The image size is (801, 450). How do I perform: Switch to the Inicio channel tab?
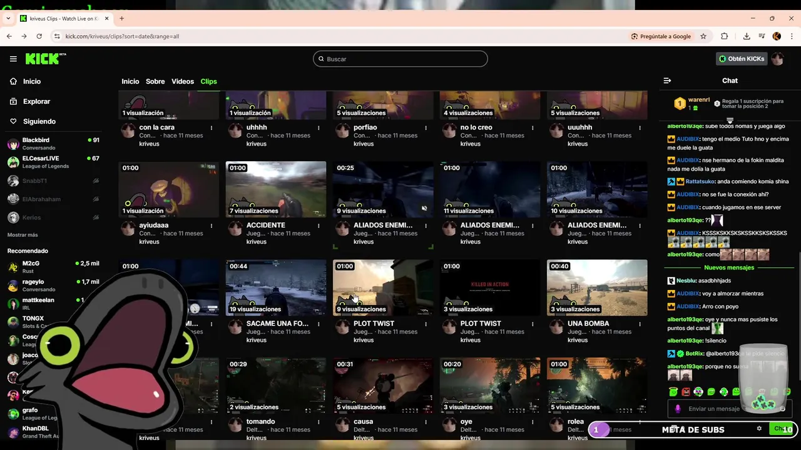pyautogui.click(x=130, y=81)
